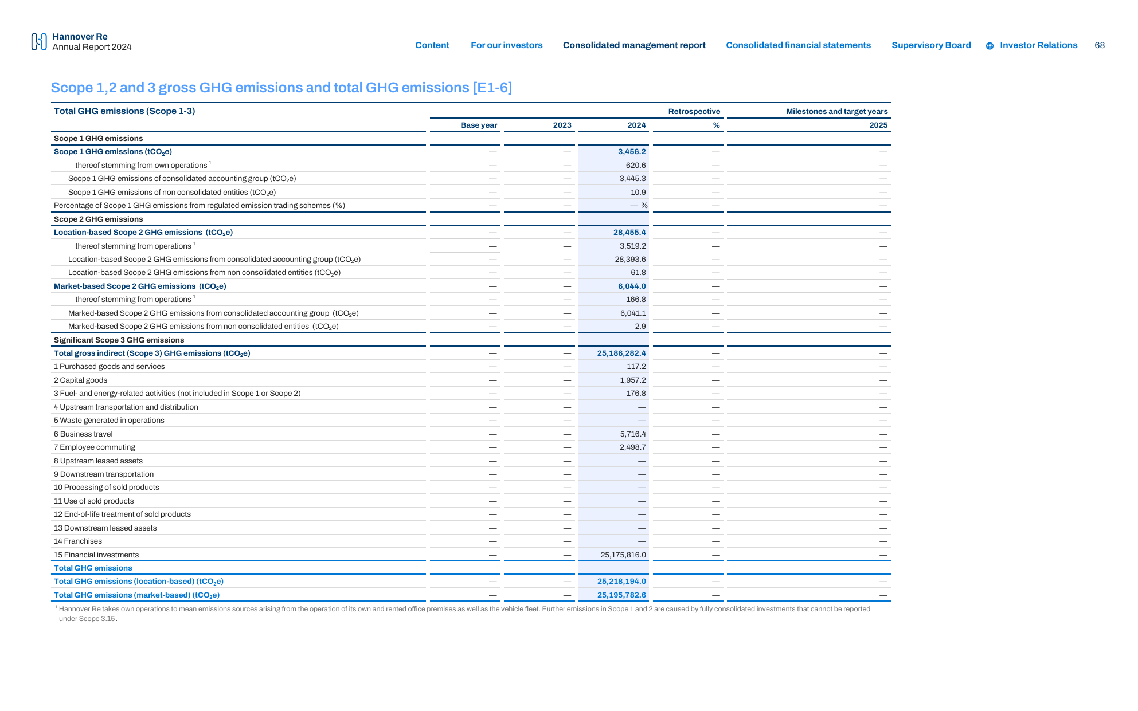Click the page number 68
The width and height of the screenshot is (1138, 711).
point(1099,45)
